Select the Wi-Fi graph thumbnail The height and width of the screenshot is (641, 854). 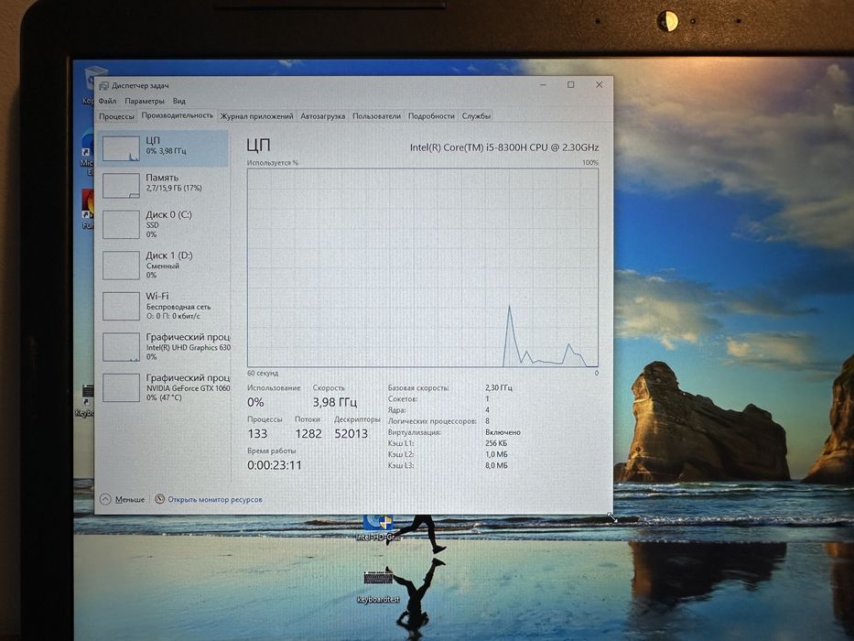[x=121, y=306]
